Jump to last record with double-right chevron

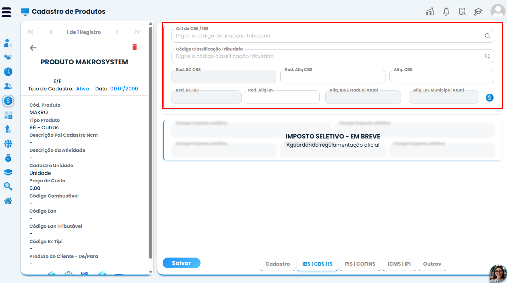137,32
